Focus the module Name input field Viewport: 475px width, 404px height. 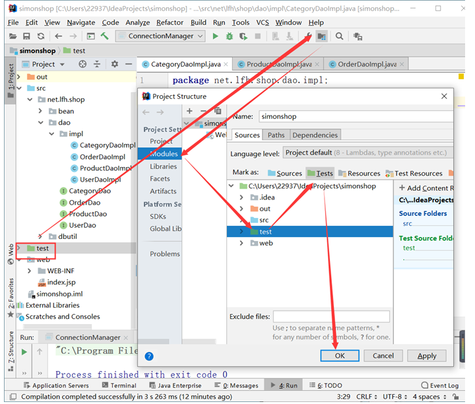tap(356, 116)
